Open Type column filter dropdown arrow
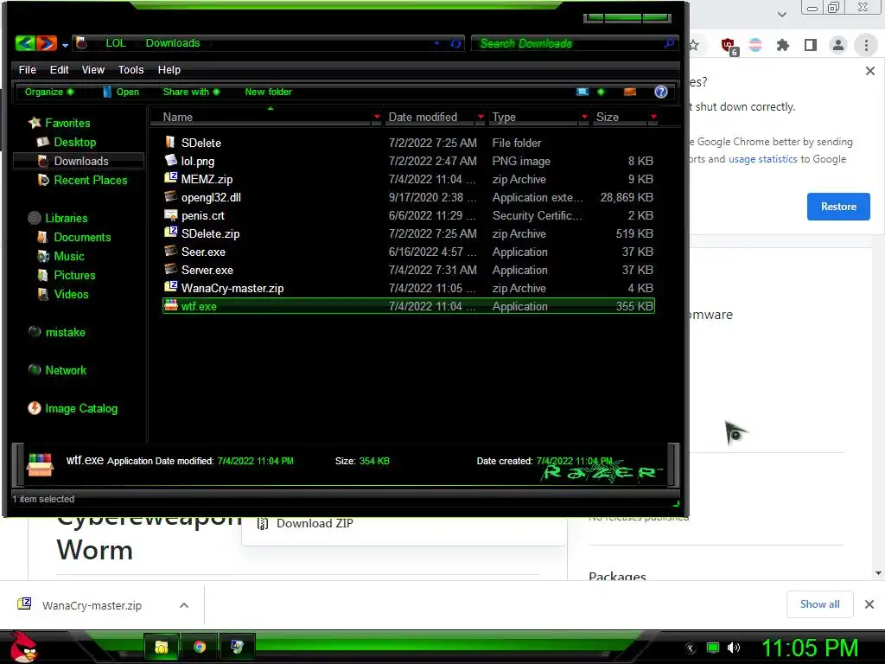 [x=584, y=117]
